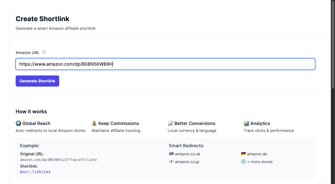The width and height of the screenshot is (335, 184).
Task: Click the globe icon next to more stores
Action: [243, 161]
